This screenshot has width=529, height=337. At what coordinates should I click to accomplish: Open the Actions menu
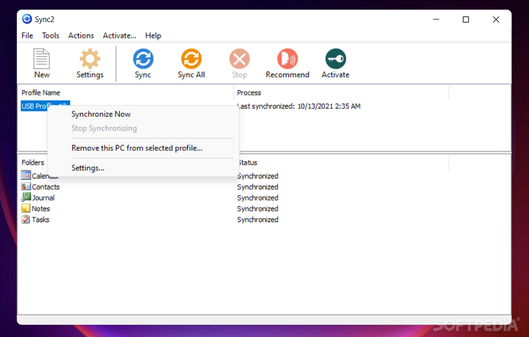[81, 35]
